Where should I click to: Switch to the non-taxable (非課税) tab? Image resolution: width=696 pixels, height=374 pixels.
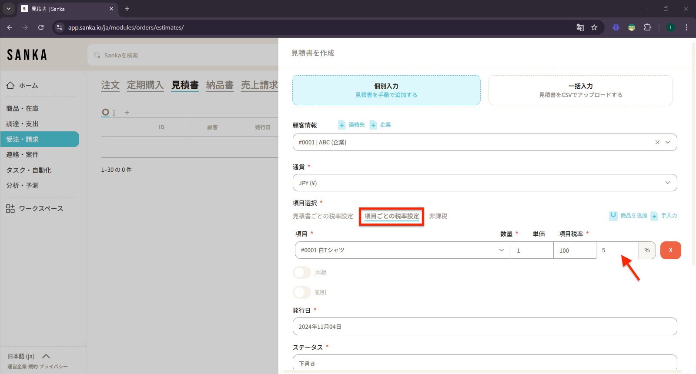pos(438,216)
